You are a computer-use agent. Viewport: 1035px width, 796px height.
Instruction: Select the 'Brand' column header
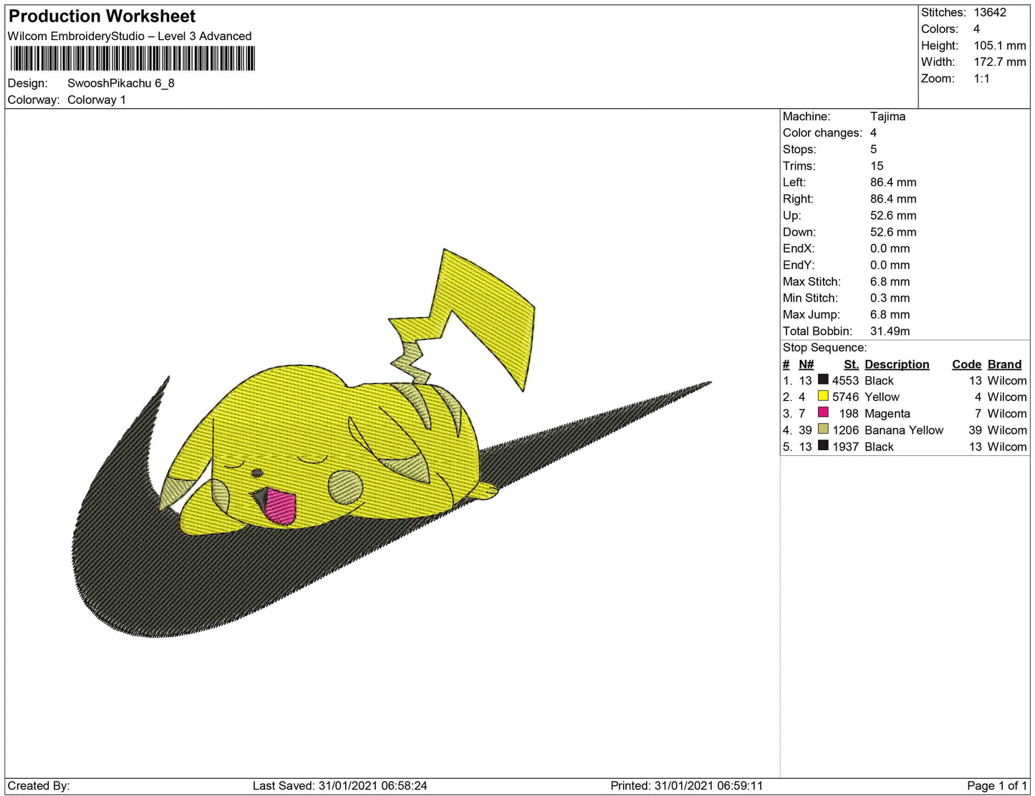(x=1004, y=364)
